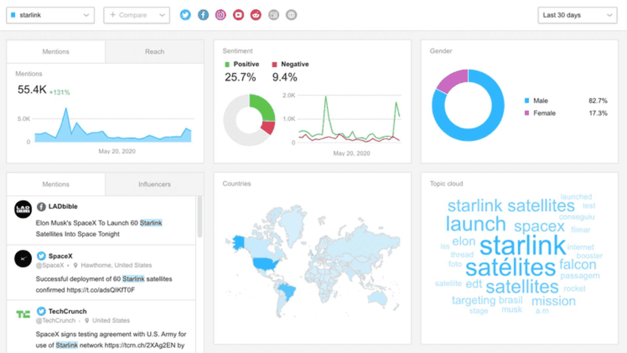Filter mentions by the Facebook source icon
Screen dimensions: 627x353
tap(203, 15)
